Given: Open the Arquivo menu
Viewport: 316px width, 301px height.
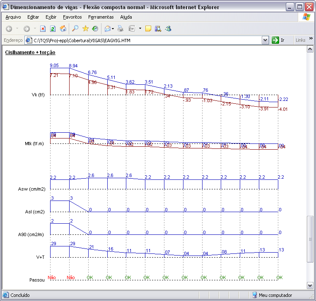Looking at the screenshot, I should pyautogui.click(x=13, y=17).
